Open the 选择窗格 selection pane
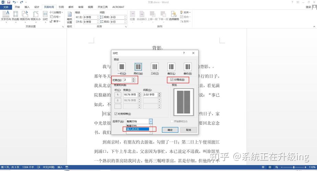The height and width of the screenshot is (171, 317). point(174,16)
